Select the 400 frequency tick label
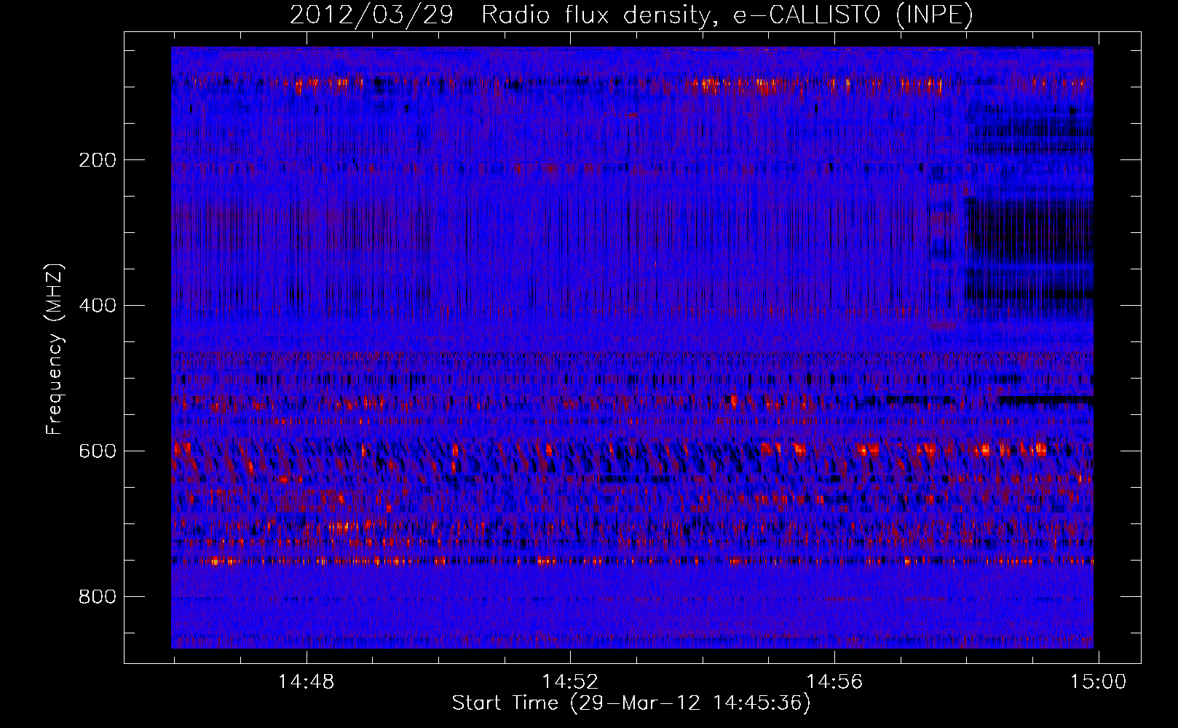 pos(98,306)
